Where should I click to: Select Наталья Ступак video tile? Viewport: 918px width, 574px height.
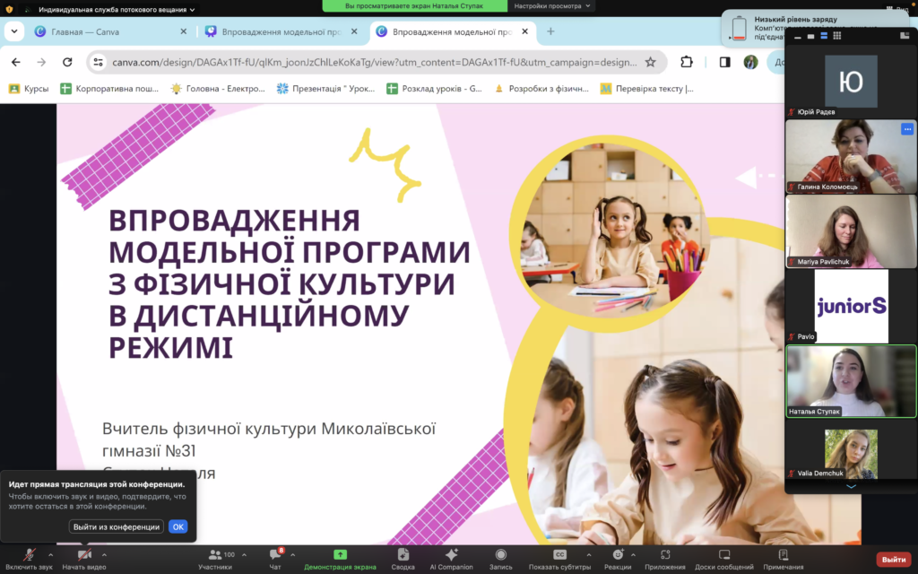pyautogui.click(x=851, y=380)
